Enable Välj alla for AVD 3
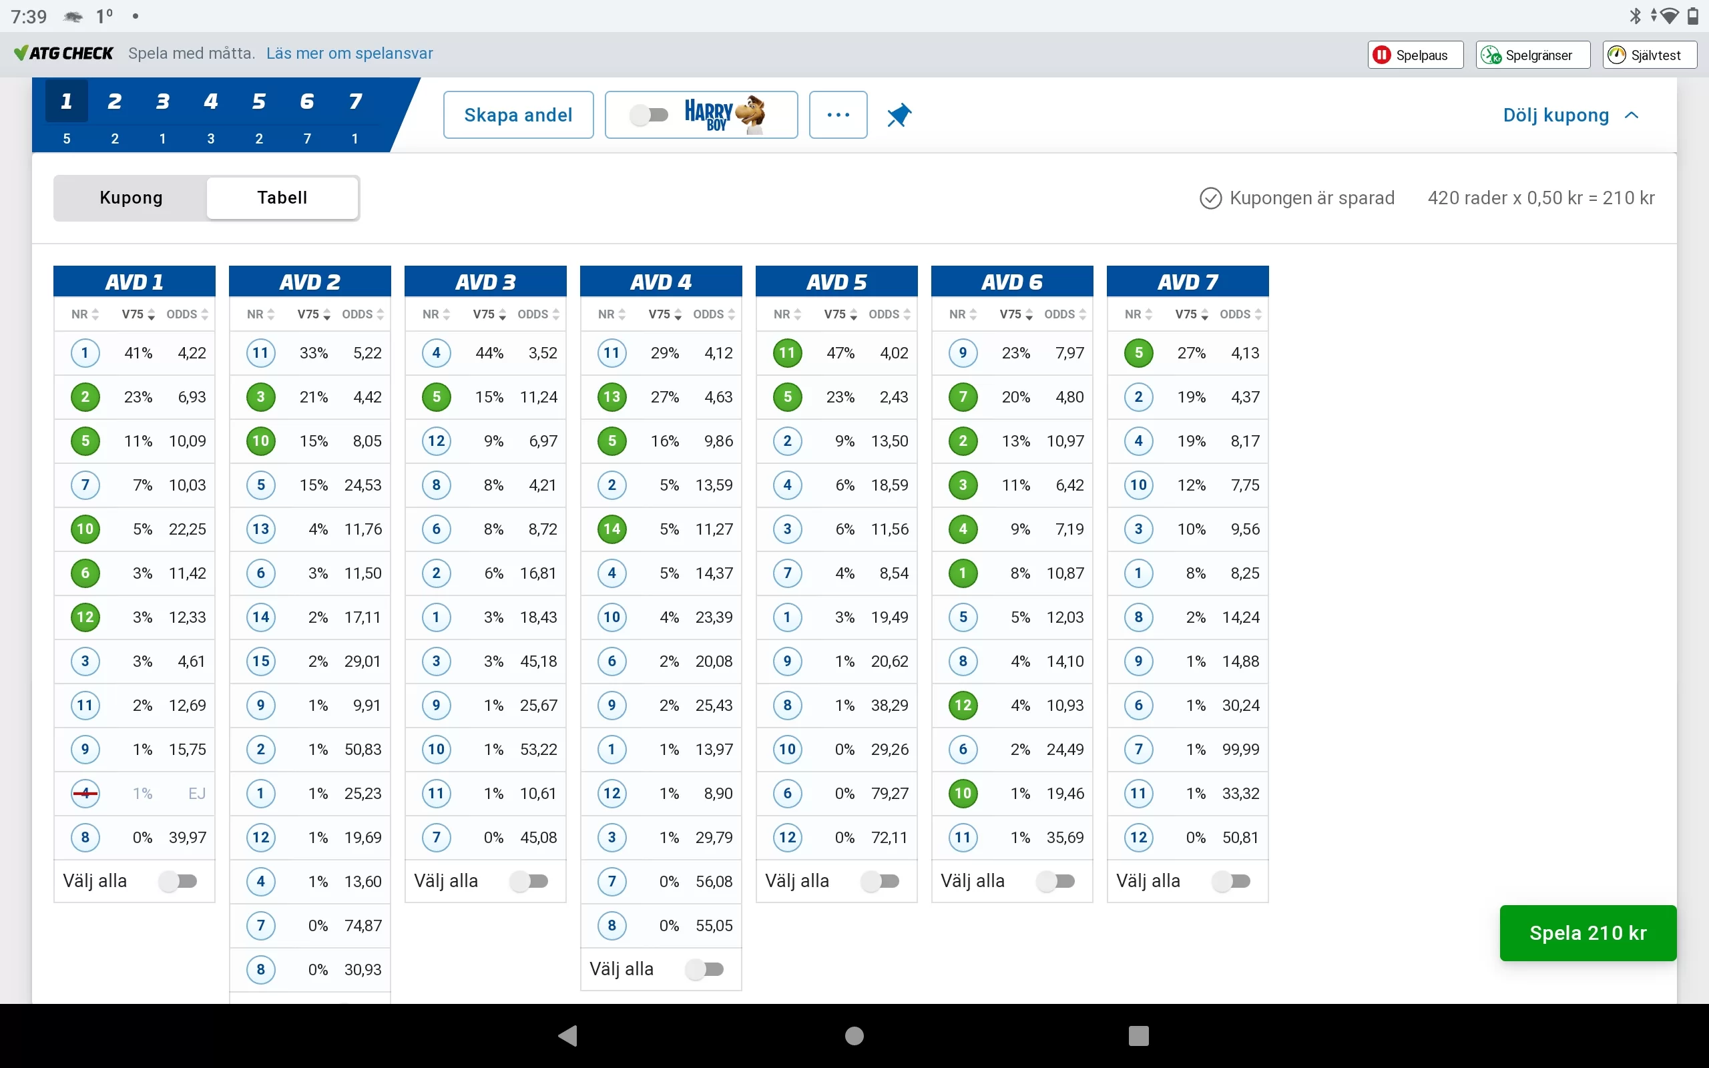 (x=529, y=881)
